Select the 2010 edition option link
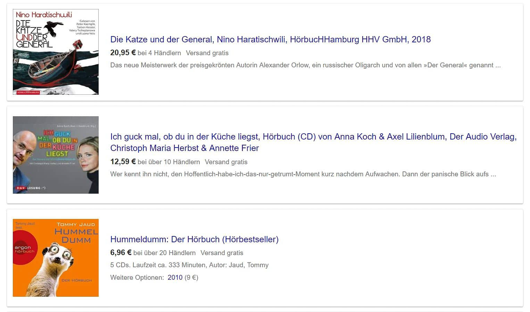Viewport: 530px width, 312px height. click(175, 278)
